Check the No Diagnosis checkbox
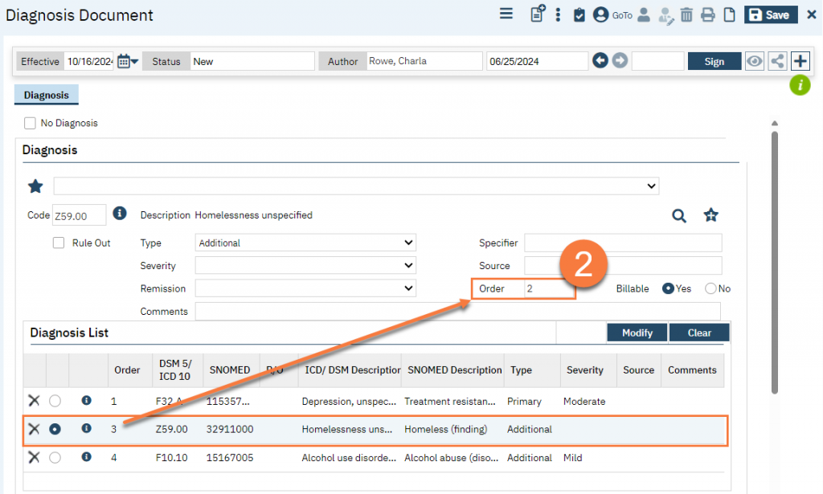This screenshot has height=494, width=823. point(31,123)
